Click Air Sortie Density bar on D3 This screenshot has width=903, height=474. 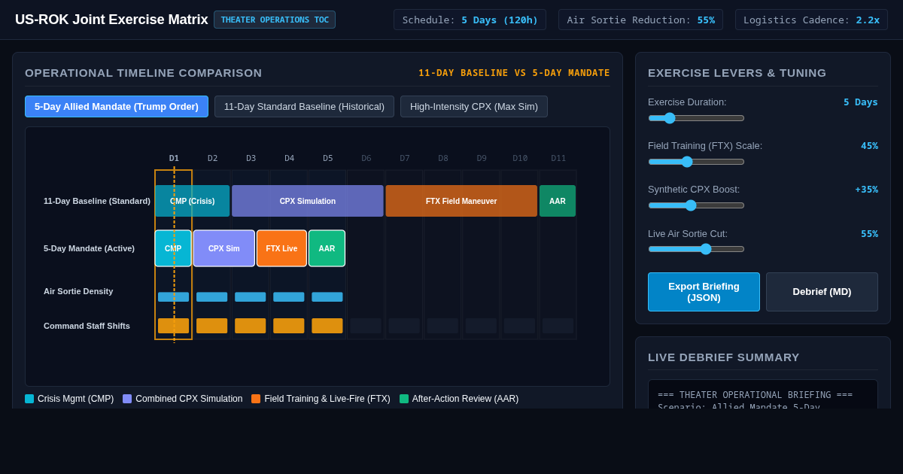pos(251,297)
